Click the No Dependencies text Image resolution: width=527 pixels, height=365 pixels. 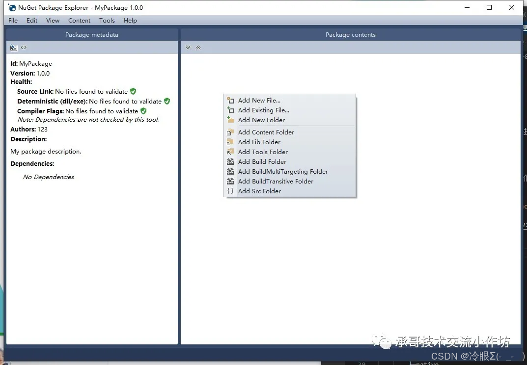tap(49, 177)
